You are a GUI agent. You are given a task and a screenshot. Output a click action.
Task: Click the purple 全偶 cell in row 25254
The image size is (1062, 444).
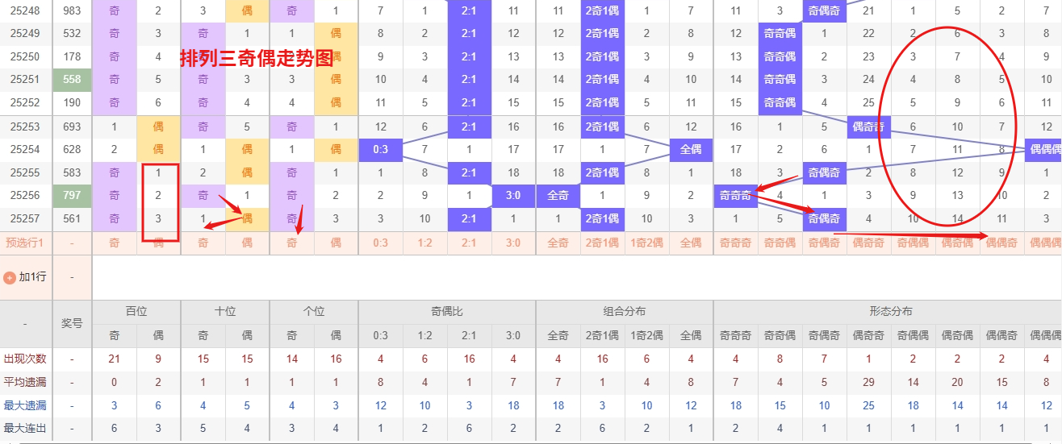pos(691,149)
